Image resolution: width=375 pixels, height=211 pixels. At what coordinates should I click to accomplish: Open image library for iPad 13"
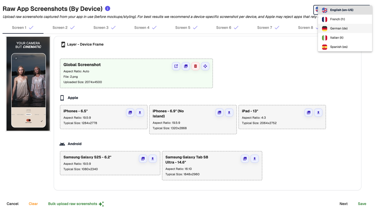click(309, 113)
